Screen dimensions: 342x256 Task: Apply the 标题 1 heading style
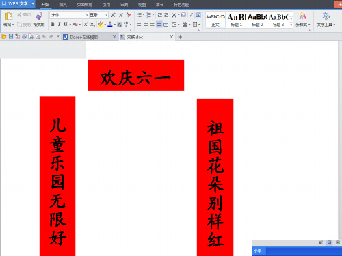point(237,20)
